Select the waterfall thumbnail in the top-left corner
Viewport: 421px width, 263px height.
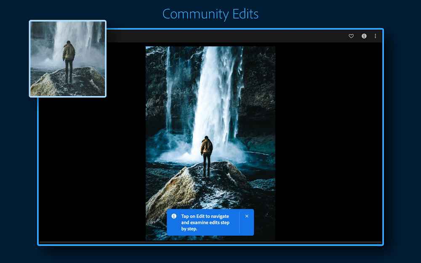67,58
